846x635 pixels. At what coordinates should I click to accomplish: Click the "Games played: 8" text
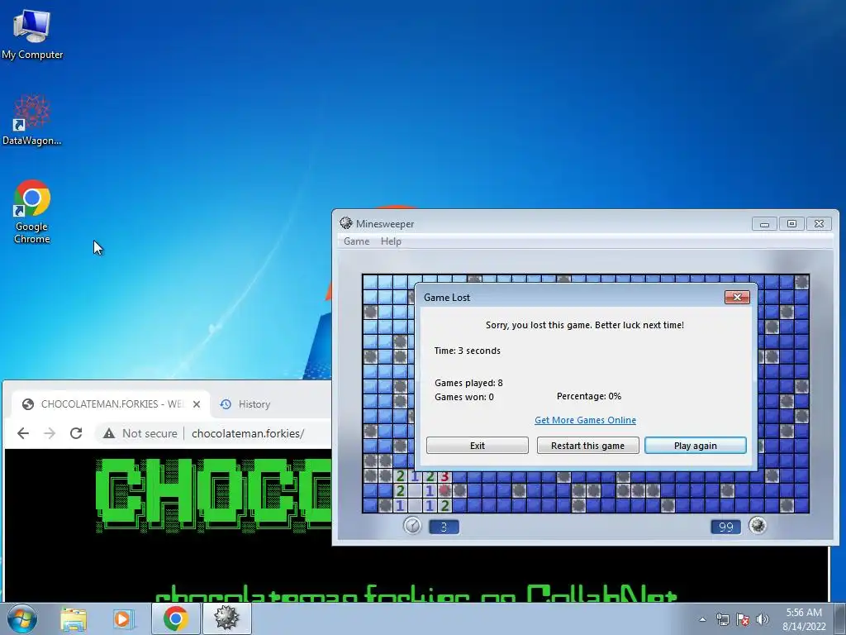[x=468, y=383]
